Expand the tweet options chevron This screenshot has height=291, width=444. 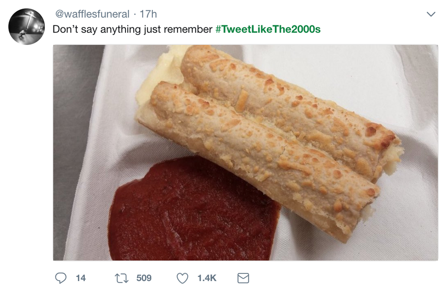coord(431,14)
